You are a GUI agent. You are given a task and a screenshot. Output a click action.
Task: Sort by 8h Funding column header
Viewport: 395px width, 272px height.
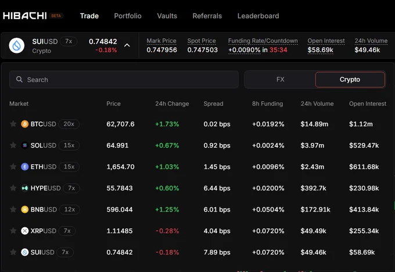pyautogui.click(x=268, y=103)
